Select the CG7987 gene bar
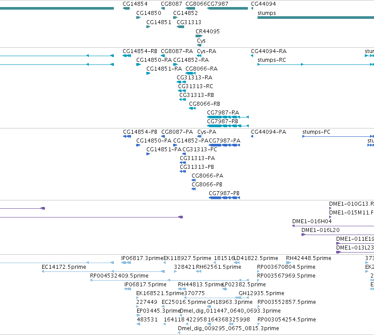This screenshot has height=335, width=374. click(227, 8)
